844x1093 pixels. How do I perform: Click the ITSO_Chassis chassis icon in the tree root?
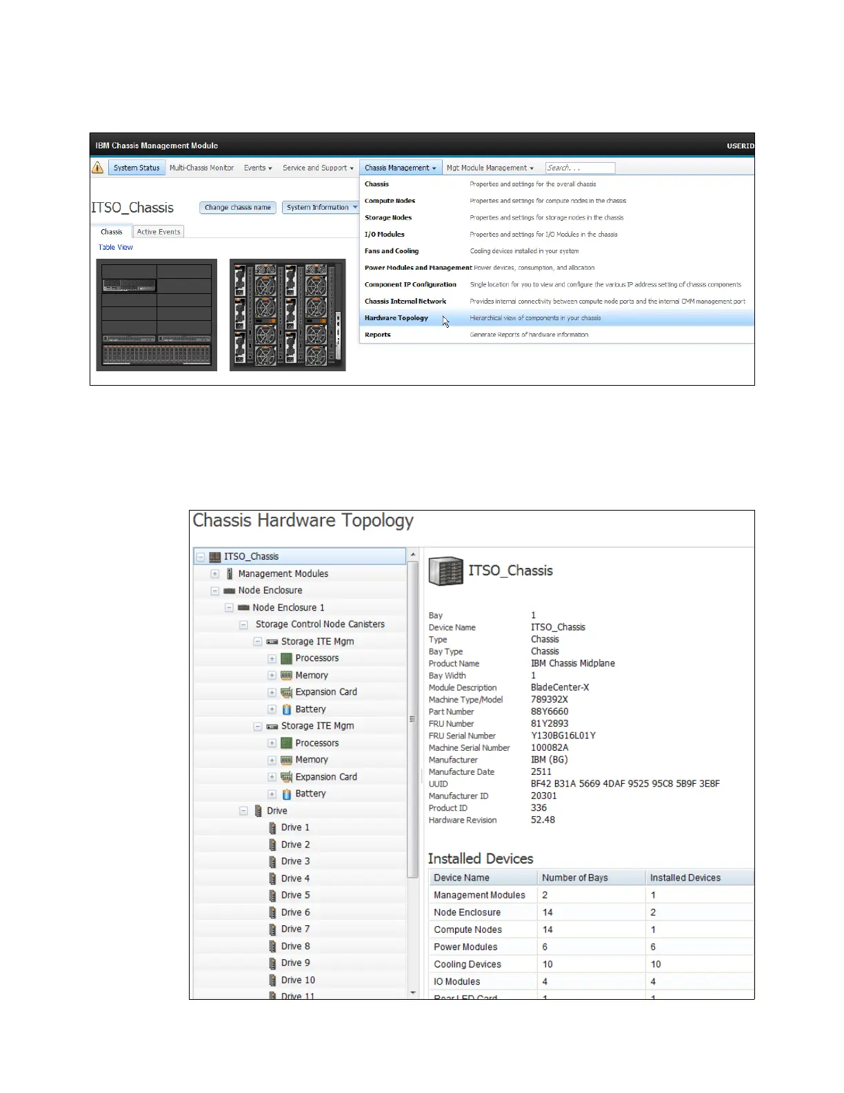[215, 557]
